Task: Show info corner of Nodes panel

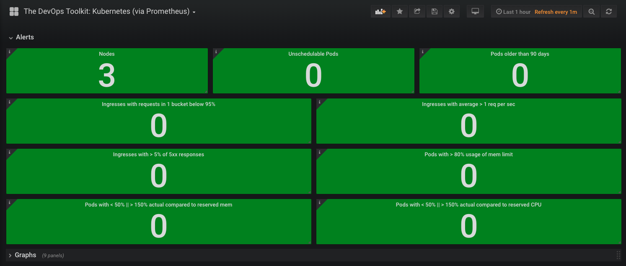Action: tap(9, 52)
